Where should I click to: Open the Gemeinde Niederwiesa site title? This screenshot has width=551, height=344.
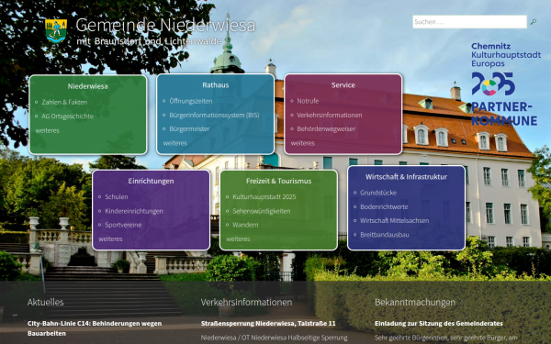pos(165,25)
